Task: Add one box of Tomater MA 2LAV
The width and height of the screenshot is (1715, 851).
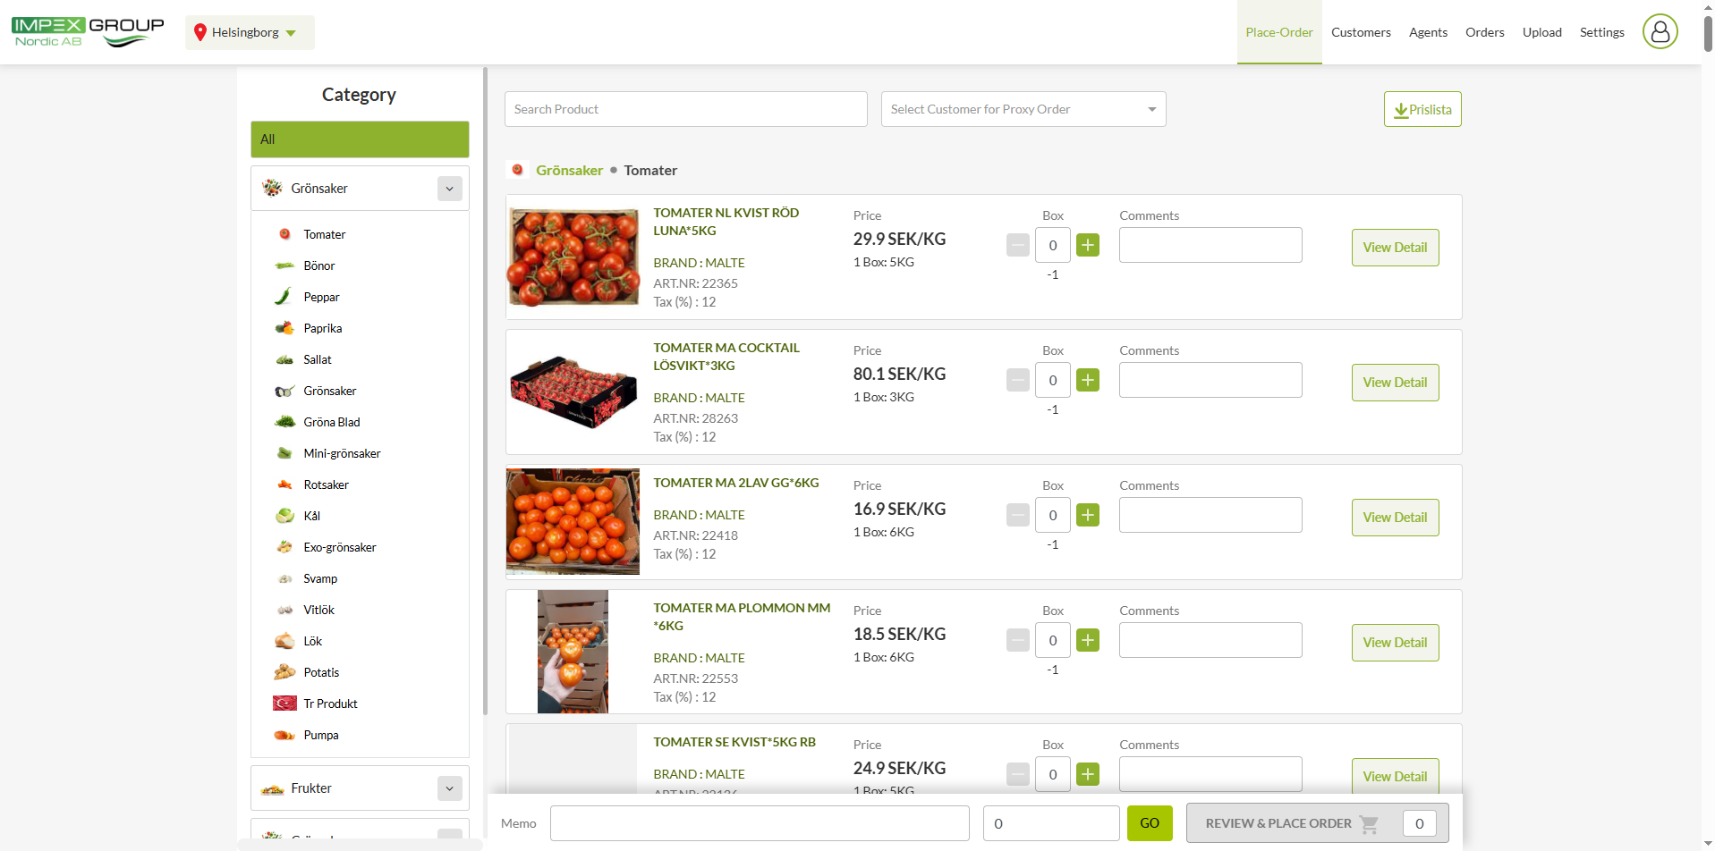Action: tap(1087, 515)
